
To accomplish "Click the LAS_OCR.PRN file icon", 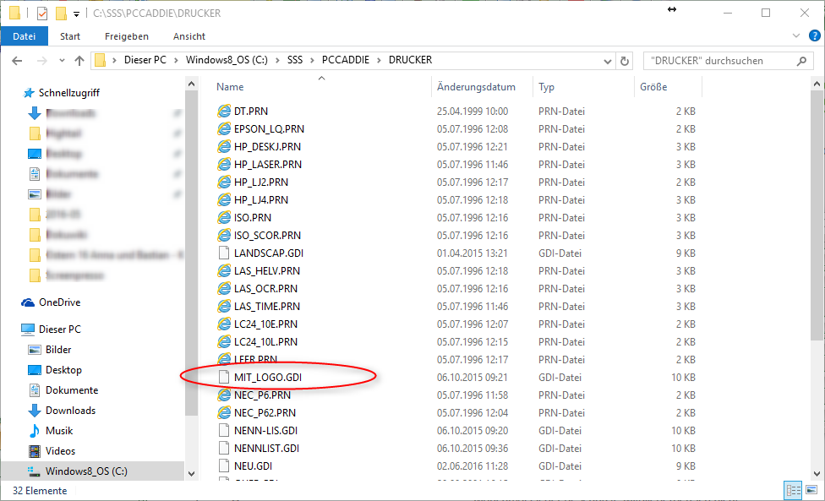I will pyautogui.click(x=224, y=289).
